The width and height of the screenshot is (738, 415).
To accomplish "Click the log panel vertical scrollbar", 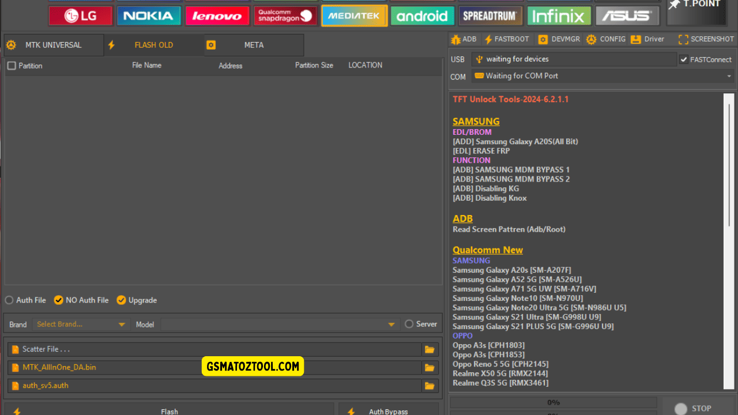I will (x=729, y=167).
